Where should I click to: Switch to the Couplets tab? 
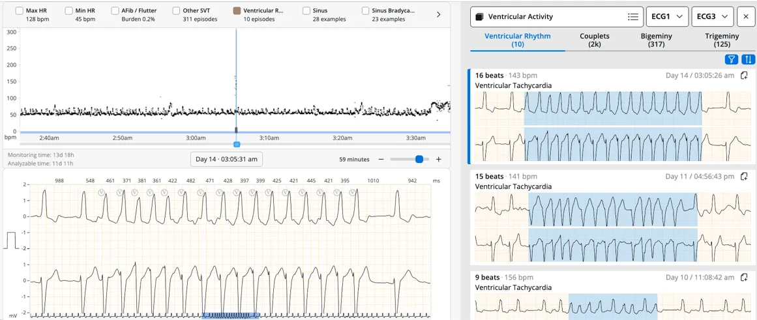[x=594, y=40]
